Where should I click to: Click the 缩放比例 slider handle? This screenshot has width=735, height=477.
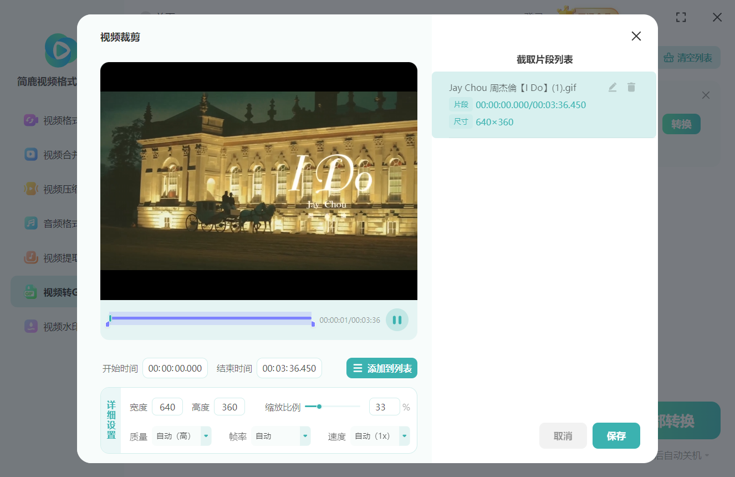[x=319, y=407]
